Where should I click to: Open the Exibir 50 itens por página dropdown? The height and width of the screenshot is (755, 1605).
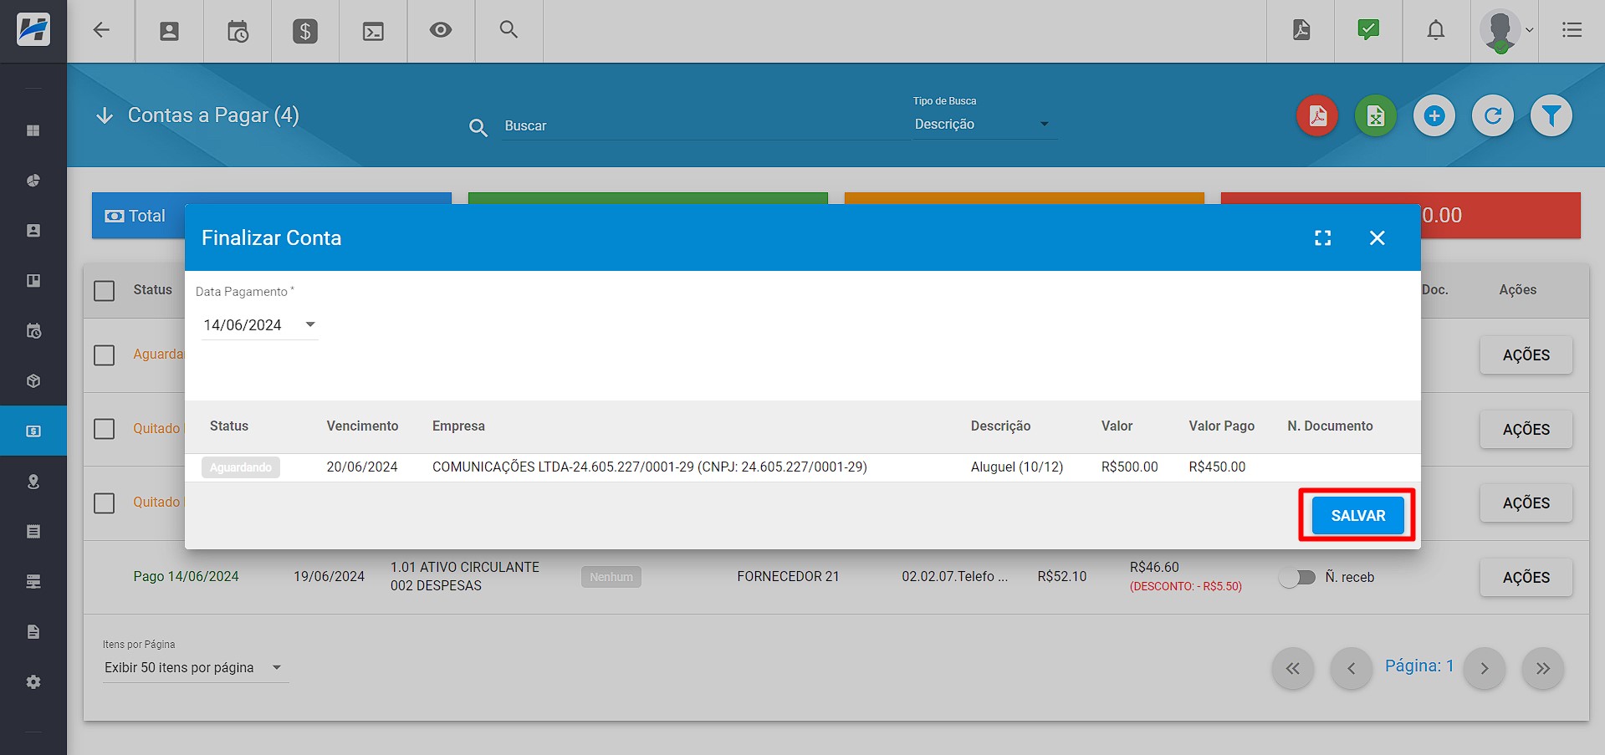195,667
